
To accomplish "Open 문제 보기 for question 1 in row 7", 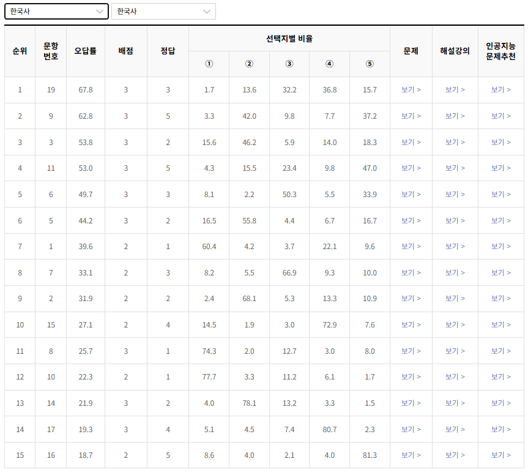I will [411, 246].
